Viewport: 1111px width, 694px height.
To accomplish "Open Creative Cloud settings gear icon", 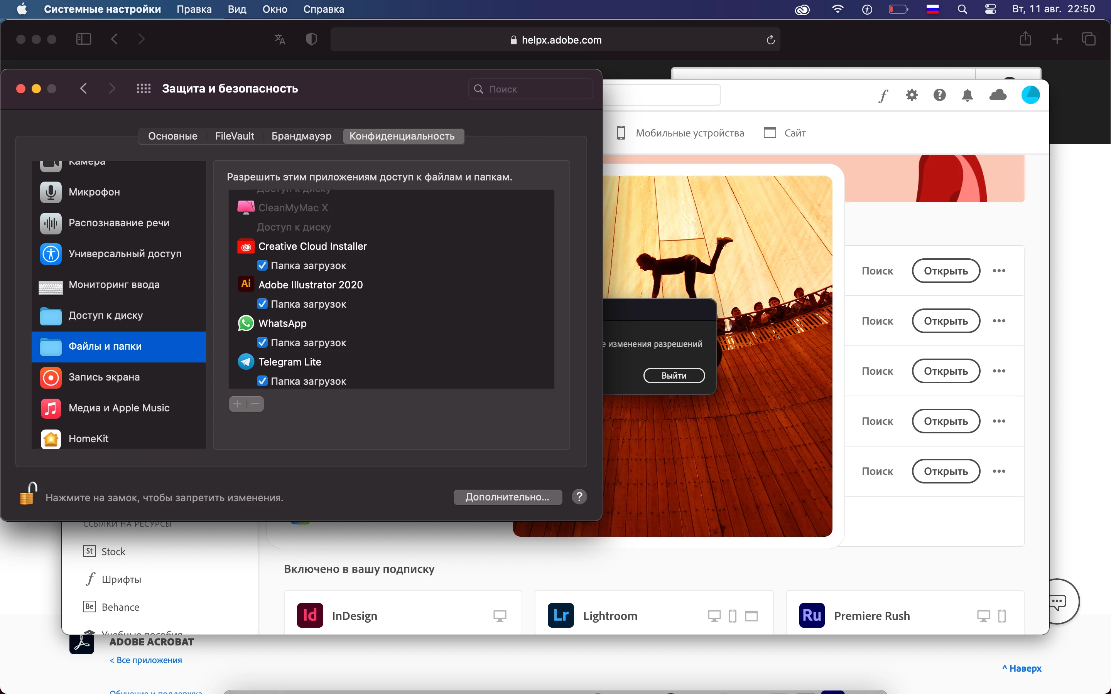I will point(912,95).
